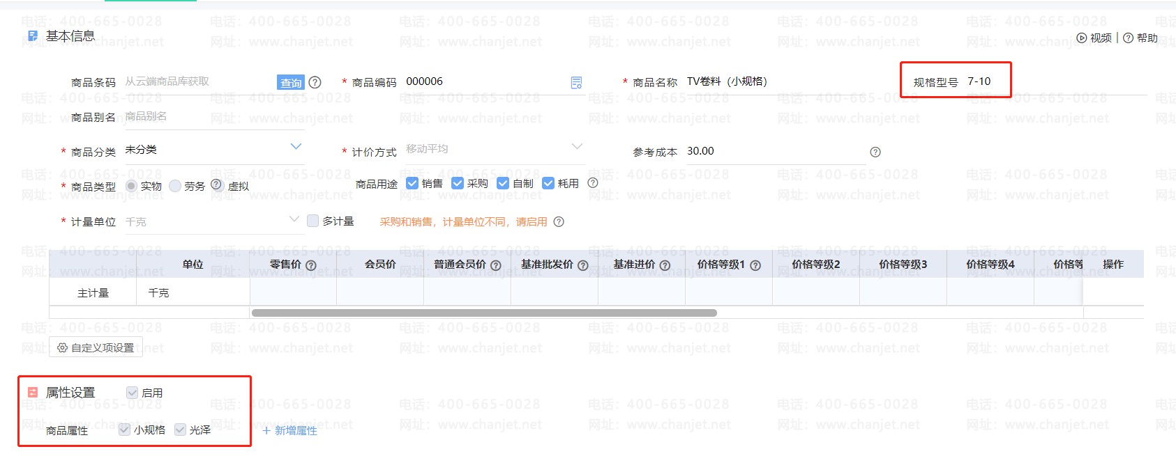
Task: Open the 帮助 help link
Action: tap(1140, 38)
